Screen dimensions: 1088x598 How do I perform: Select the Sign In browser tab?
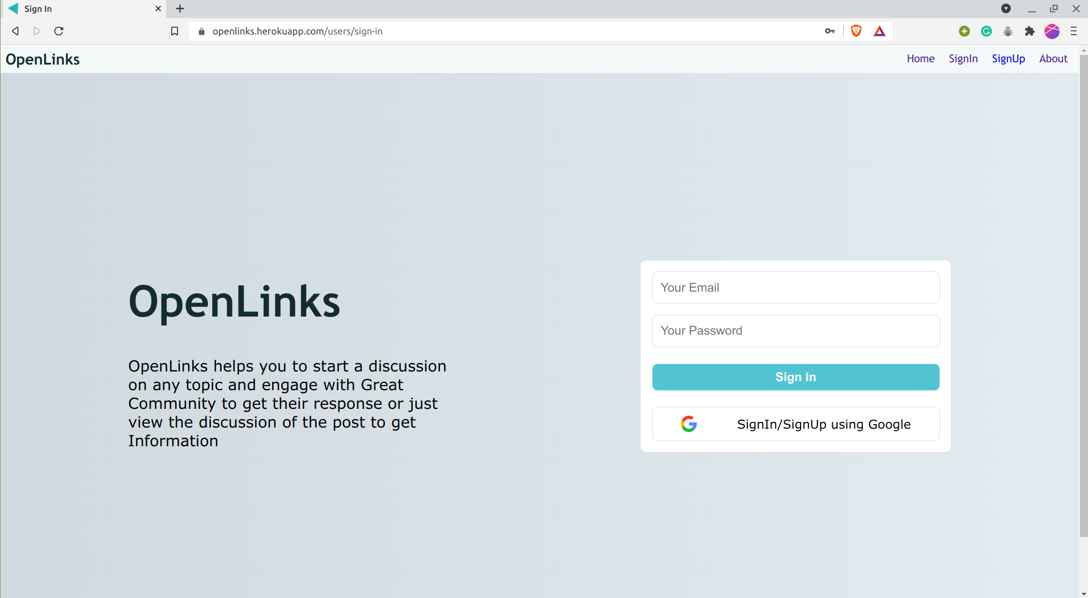click(x=84, y=8)
